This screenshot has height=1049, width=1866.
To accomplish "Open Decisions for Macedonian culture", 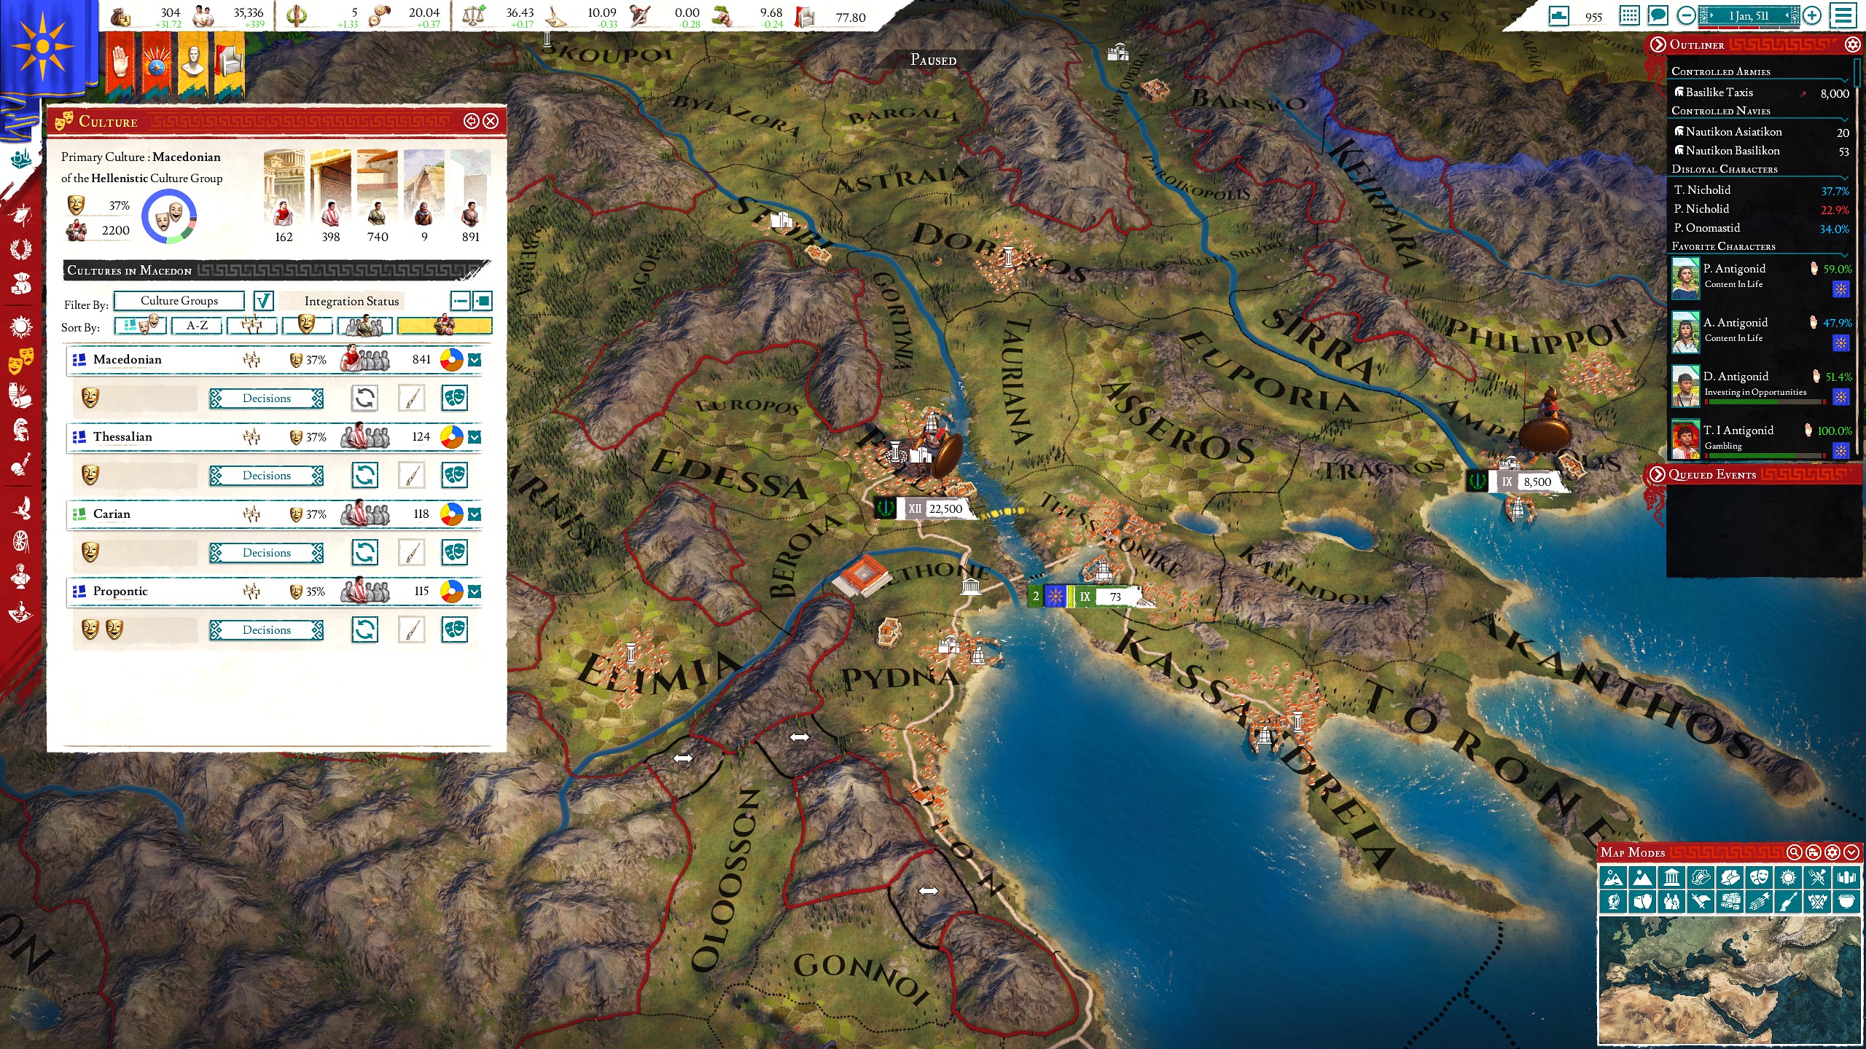I will coord(267,398).
